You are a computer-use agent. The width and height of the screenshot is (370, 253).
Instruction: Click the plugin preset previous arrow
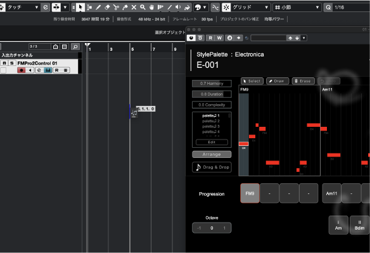pyautogui.click(x=290, y=38)
